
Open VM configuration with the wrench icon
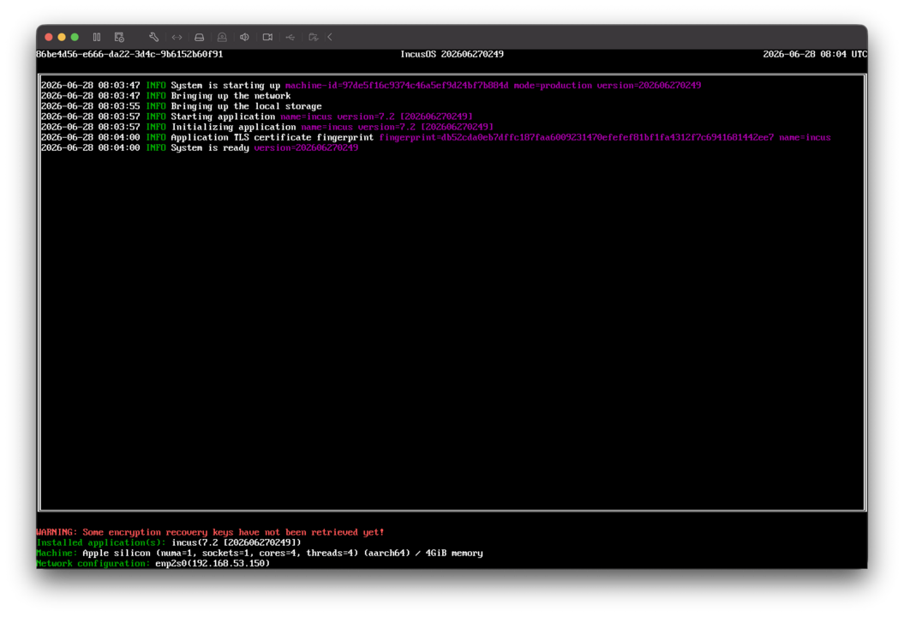pos(153,37)
